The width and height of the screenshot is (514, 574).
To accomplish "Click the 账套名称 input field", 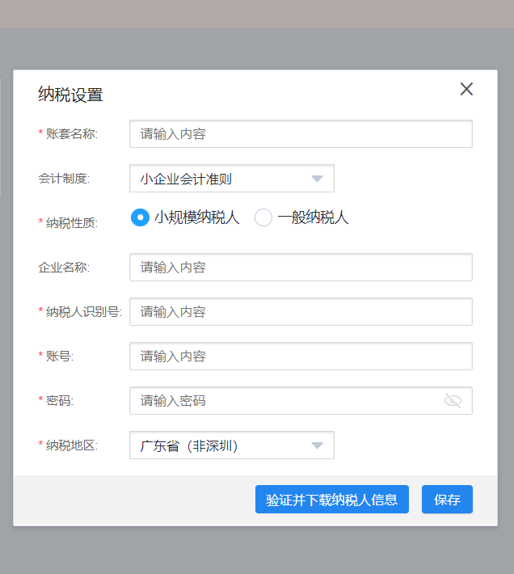I will (x=301, y=134).
